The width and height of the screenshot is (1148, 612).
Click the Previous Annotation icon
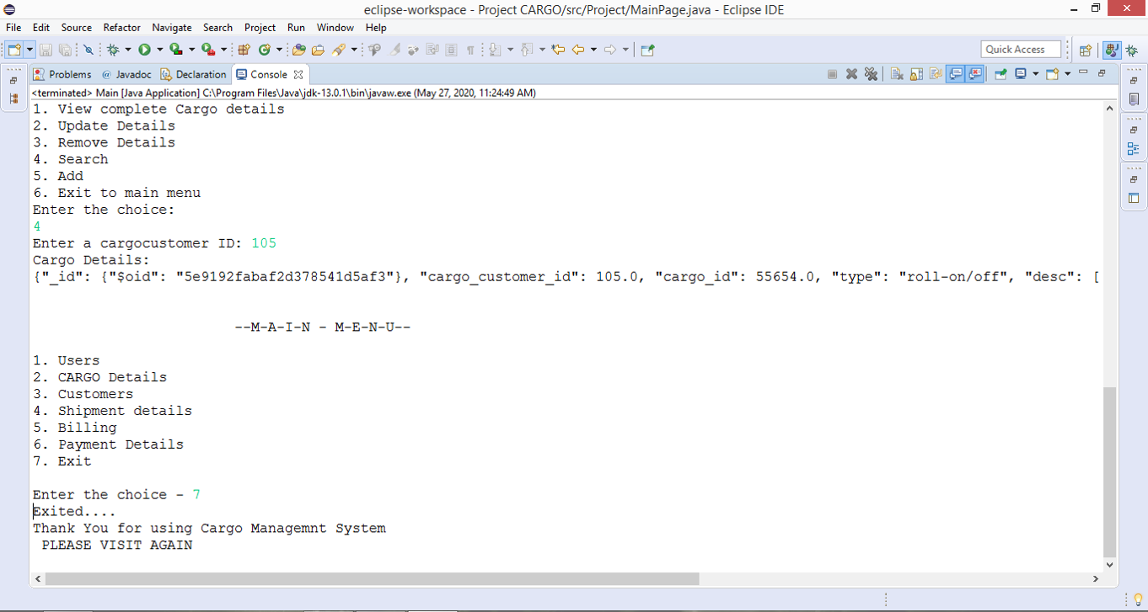pos(526,50)
